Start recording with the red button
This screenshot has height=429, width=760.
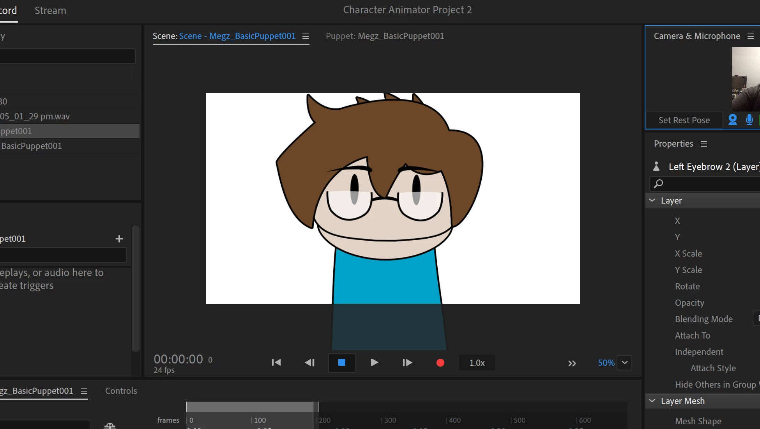[x=440, y=363]
